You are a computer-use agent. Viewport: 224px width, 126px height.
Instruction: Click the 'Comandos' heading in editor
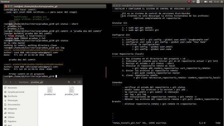point(117,83)
